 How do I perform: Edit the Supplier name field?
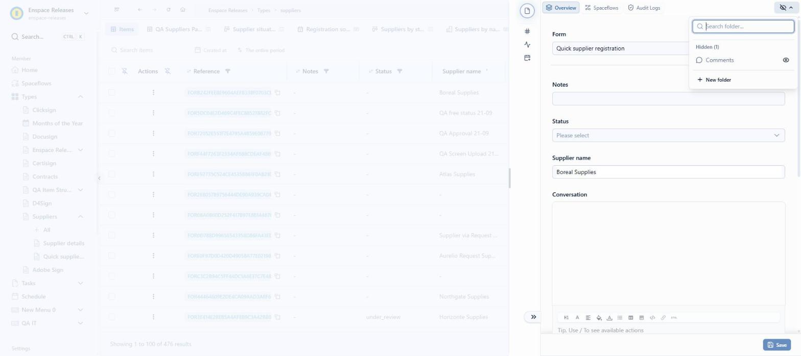[668, 172]
